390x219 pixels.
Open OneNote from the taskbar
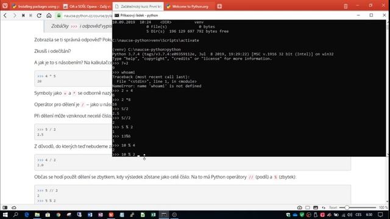(101, 215)
